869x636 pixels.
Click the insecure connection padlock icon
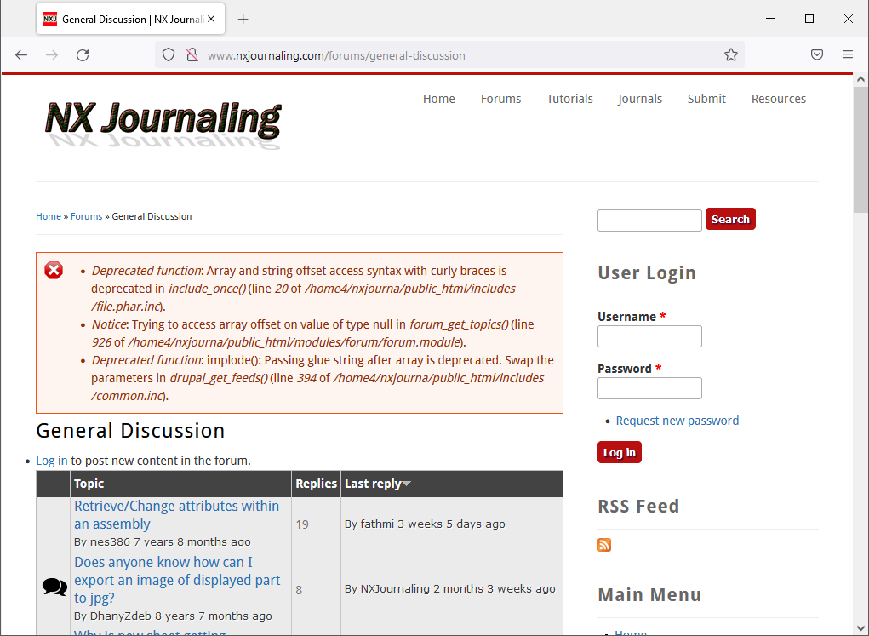(x=192, y=54)
